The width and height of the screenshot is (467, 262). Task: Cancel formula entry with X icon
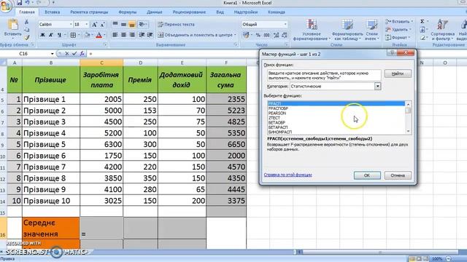[x=66, y=54]
